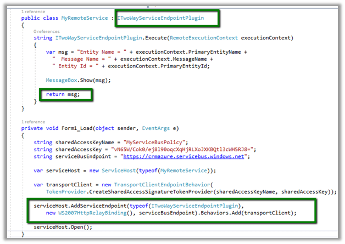Open the '0 references' lens above Execute method

coord(47,31)
